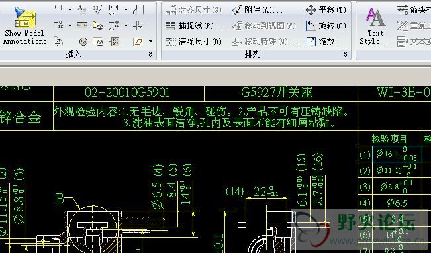Open dropdown beside ordinate dimension tool
The height and width of the screenshot is (253, 431).
(70, 25)
